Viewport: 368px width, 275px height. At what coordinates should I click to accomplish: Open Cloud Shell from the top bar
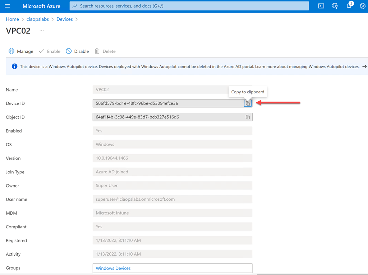point(321,6)
